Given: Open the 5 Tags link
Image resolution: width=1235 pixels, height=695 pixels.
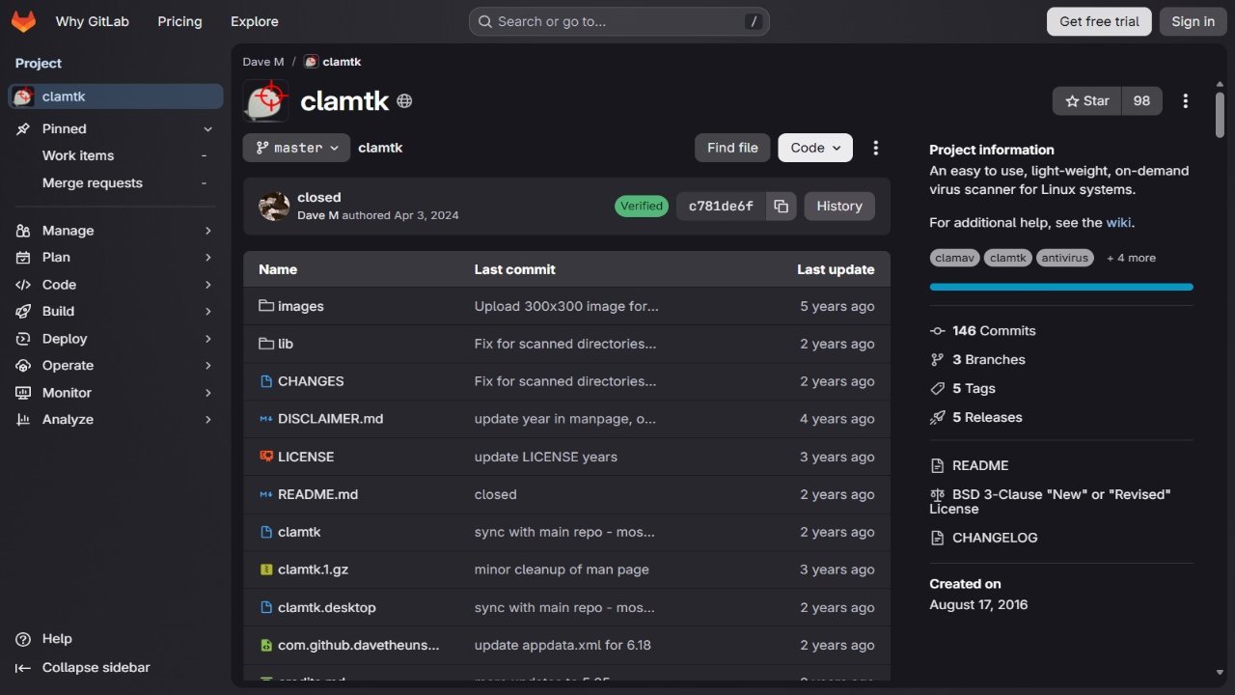Looking at the screenshot, I should [x=974, y=388].
